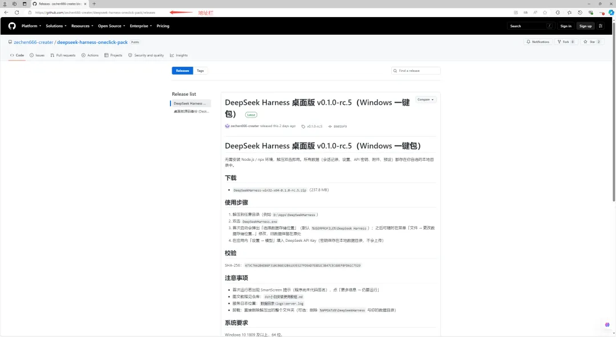Image resolution: width=616 pixels, height=337 pixels.
Task: Click the GitHub Search box
Action: tap(531, 26)
